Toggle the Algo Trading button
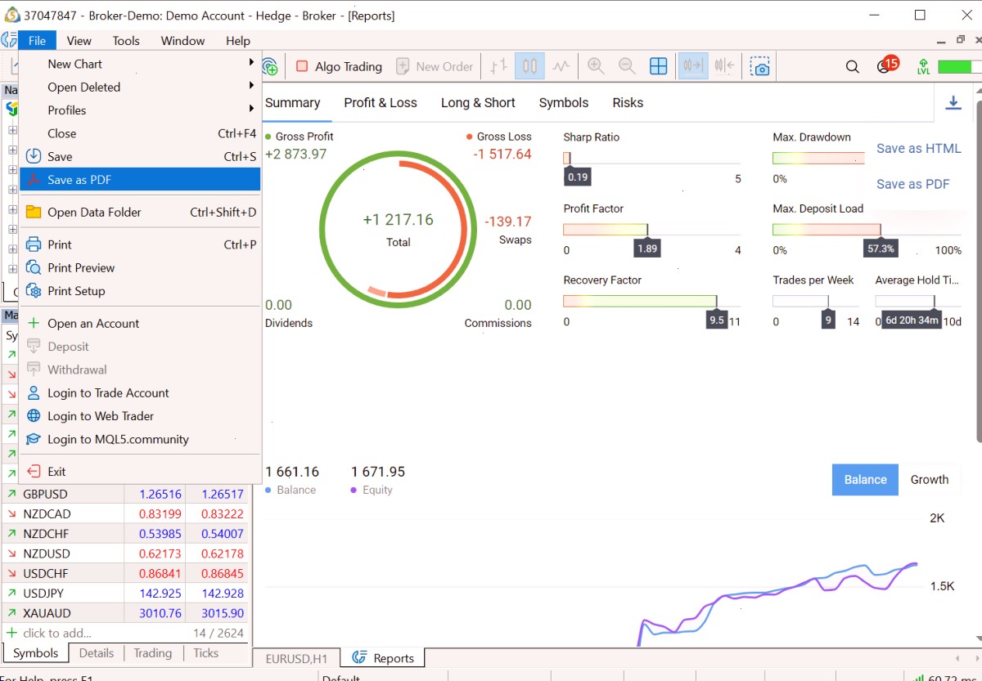This screenshot has height=681, width=982. coord(339,66)
